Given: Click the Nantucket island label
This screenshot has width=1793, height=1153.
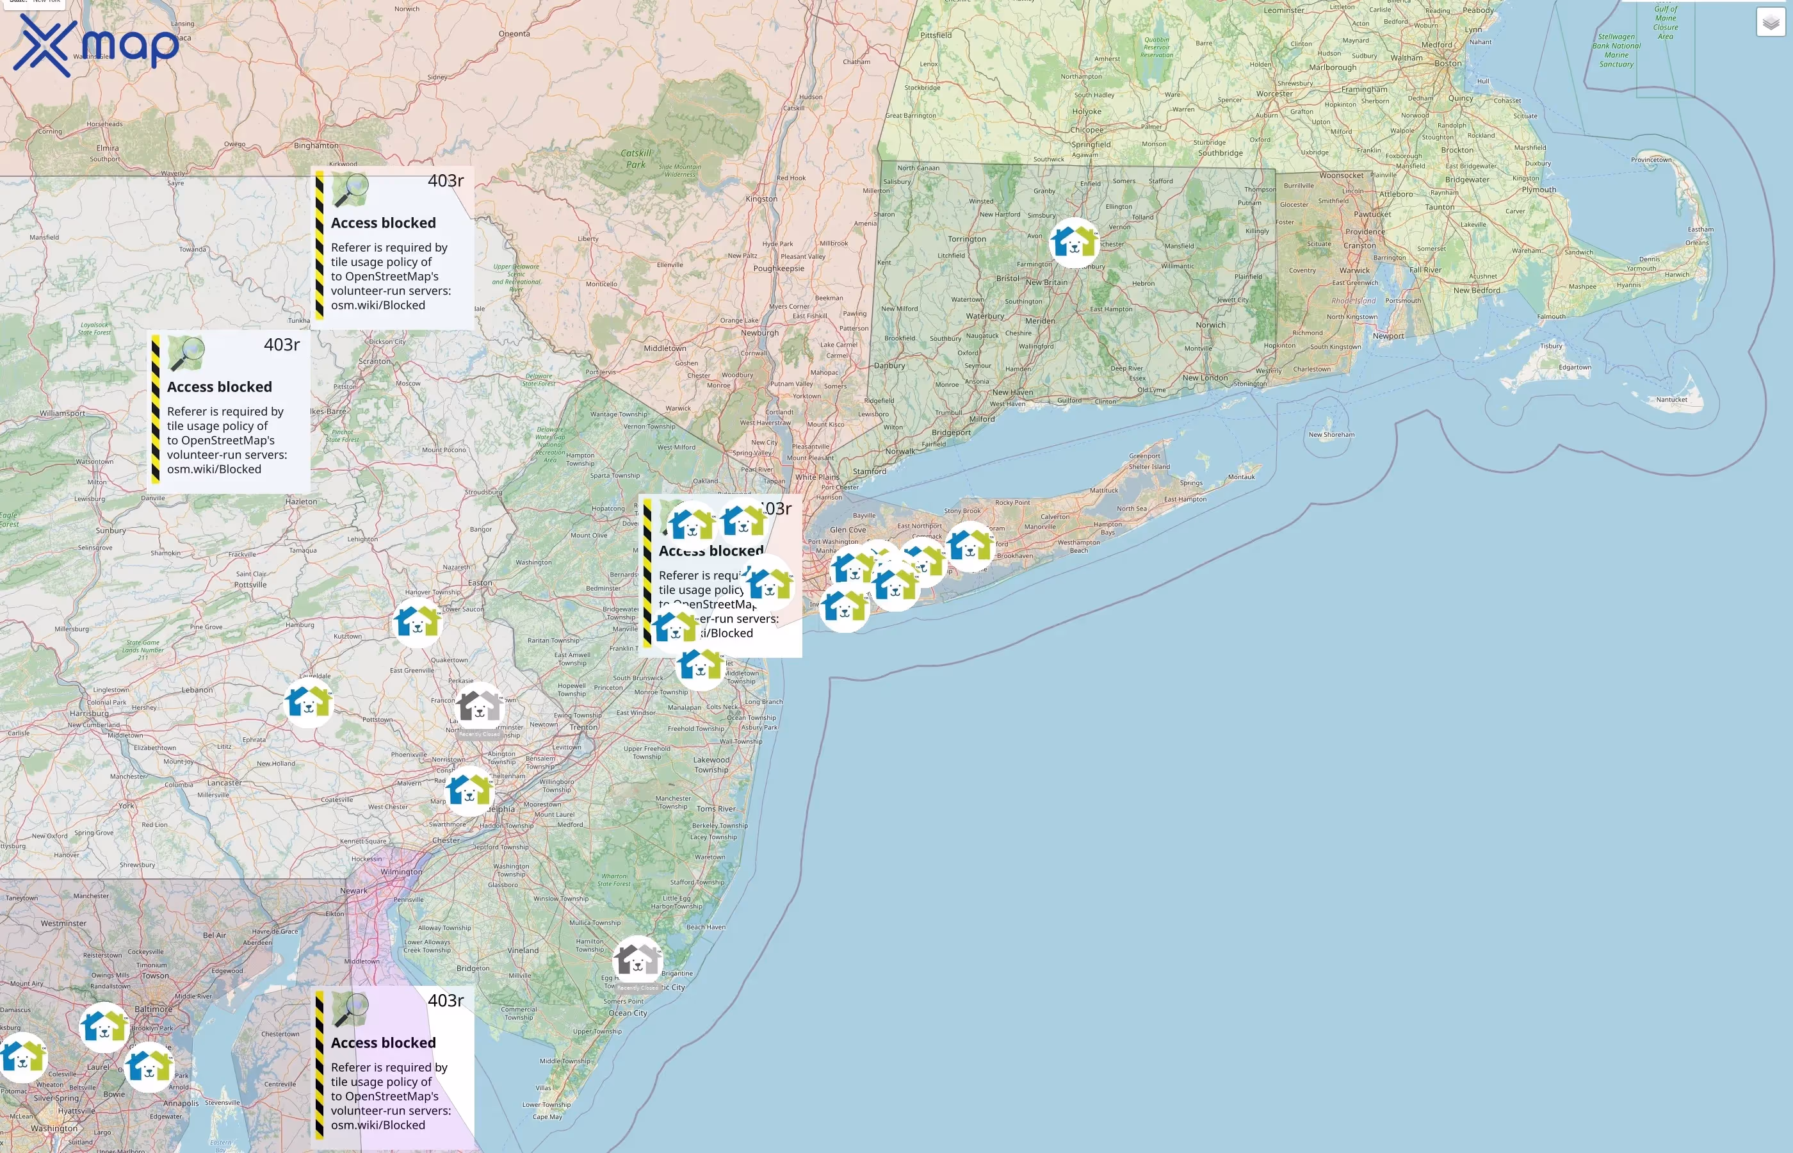Looking at the screenshot, I should [x=1671, y=399].
